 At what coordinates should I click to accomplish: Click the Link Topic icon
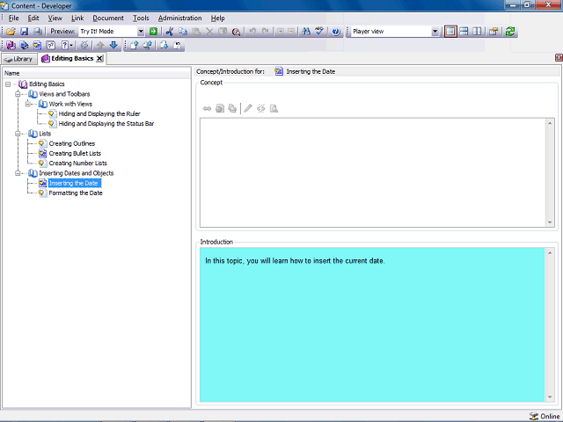[x=37, y=45]
